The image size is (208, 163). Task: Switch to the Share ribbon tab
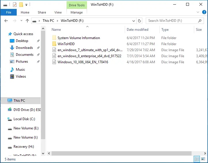tap(42, 12)
